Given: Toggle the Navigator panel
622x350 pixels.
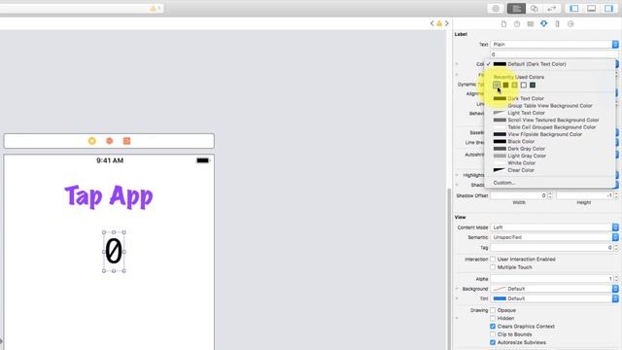Looking at the screenshot, I should point(574,9).
